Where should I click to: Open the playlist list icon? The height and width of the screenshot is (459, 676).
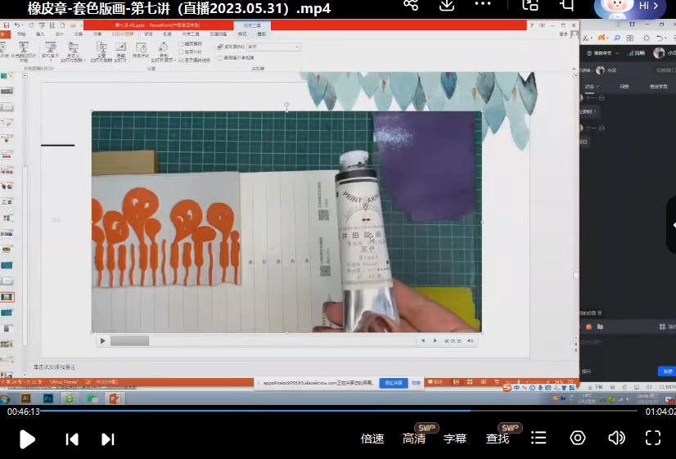[538, 438]
